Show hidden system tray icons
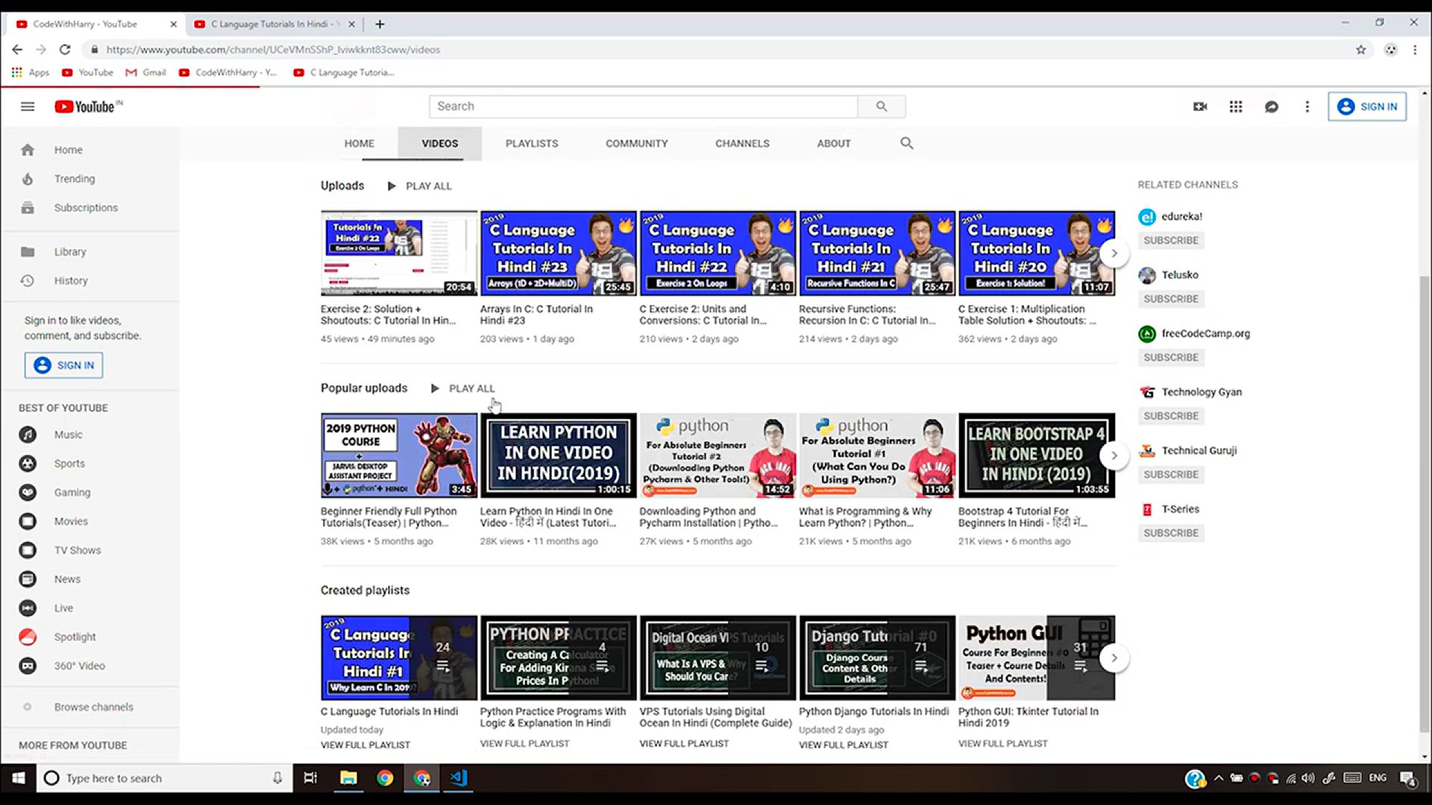Image resolution: width=1432 pixels, height=805 pixels. [x=1219, y=778]
